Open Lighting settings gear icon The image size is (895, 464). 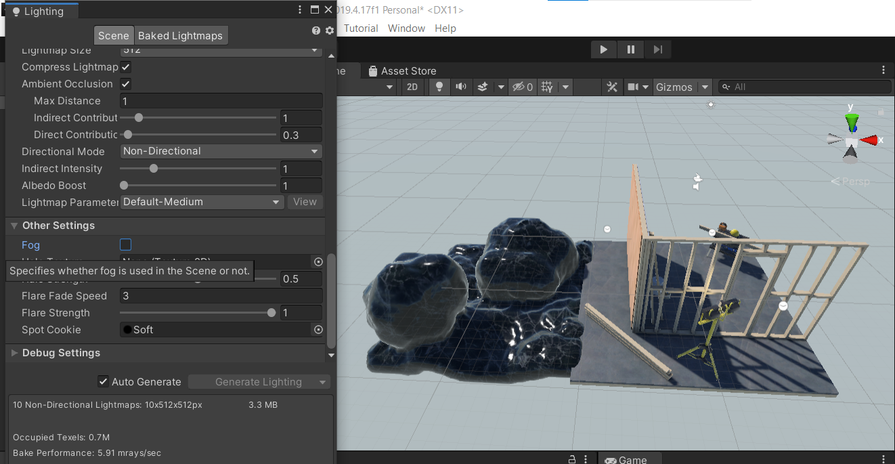pyautogui.click(x=330, y=30)
